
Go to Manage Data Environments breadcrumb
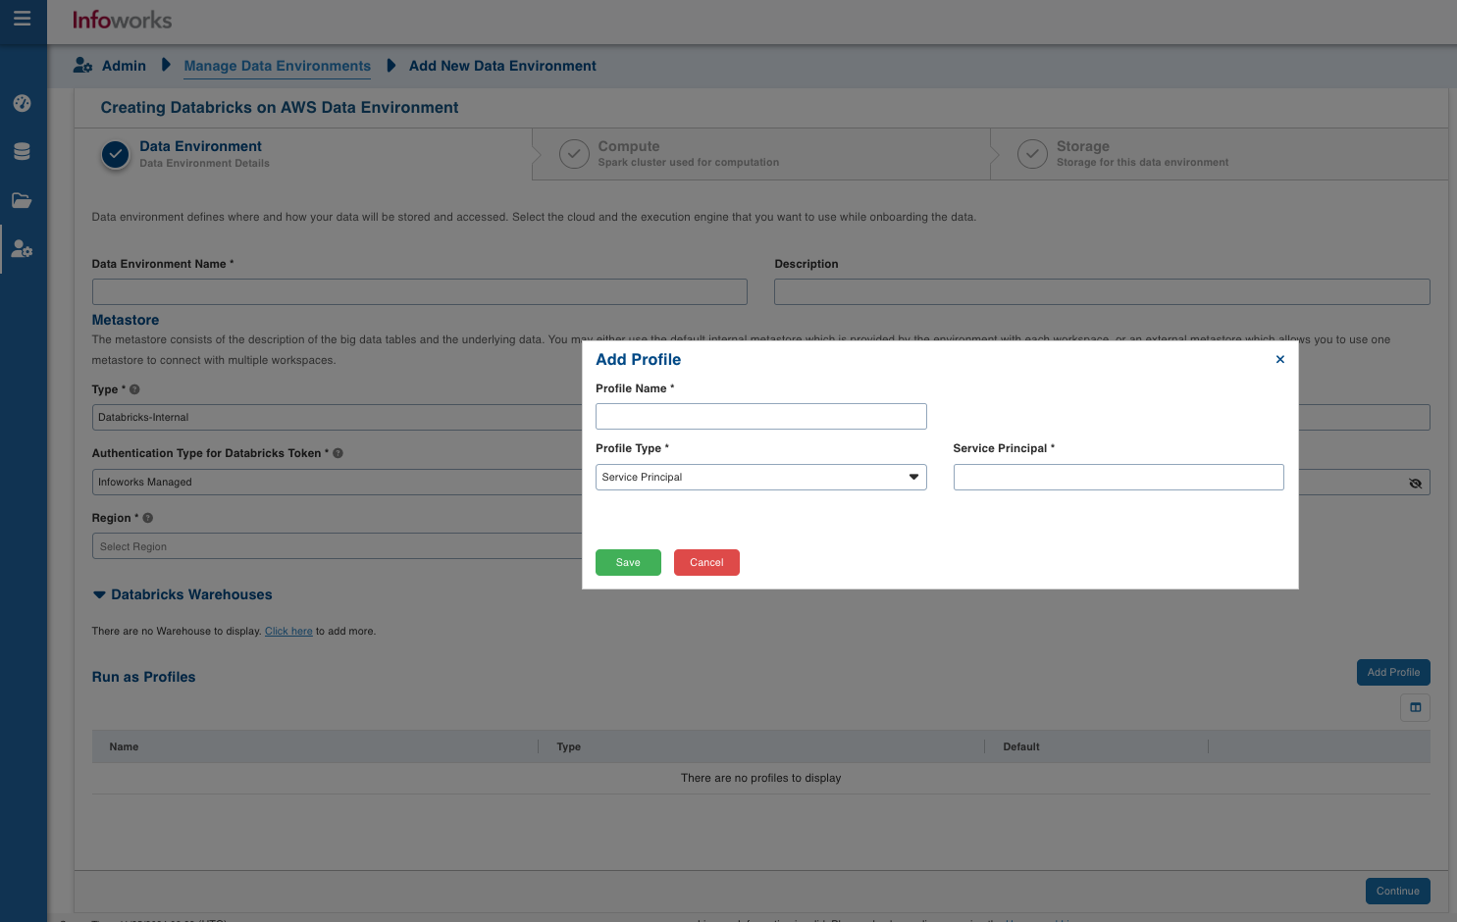[x=278, y=66]
